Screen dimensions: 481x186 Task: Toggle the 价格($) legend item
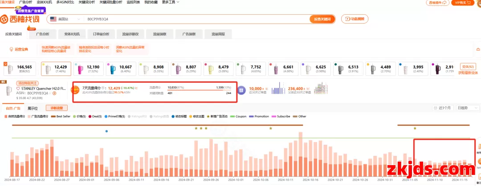[x=79, y=116]
